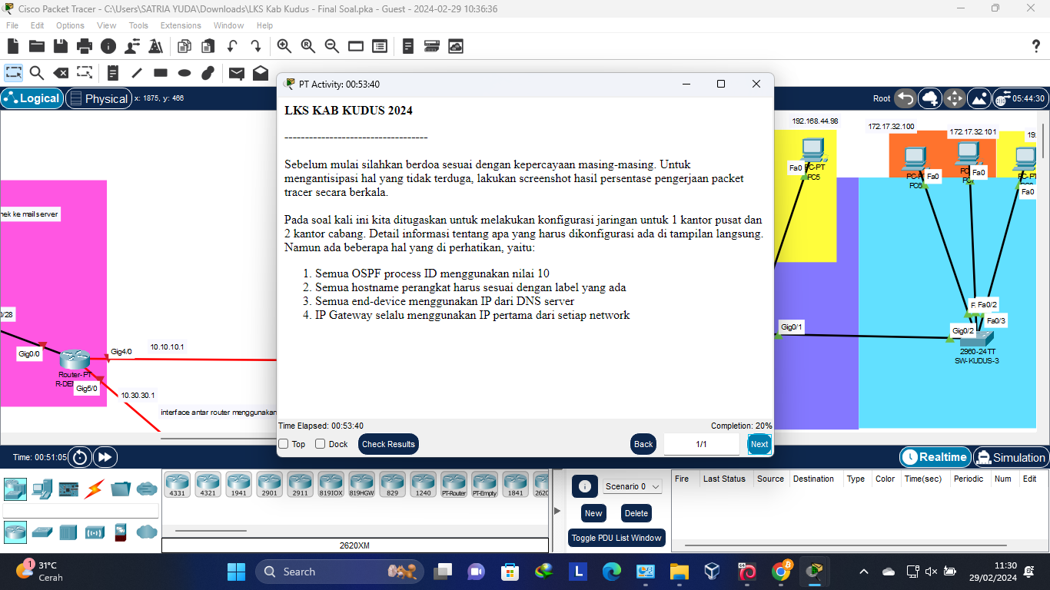Click the Environment time 05:44:30 button
This screenshot has height=590, width=1050.
tap(1020, 98)
